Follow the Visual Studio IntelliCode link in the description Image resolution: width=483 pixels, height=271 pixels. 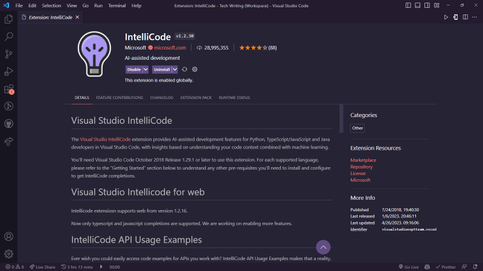click(x=105, y=139)
